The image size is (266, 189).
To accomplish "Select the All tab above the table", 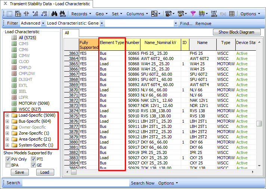I will 70,33.
